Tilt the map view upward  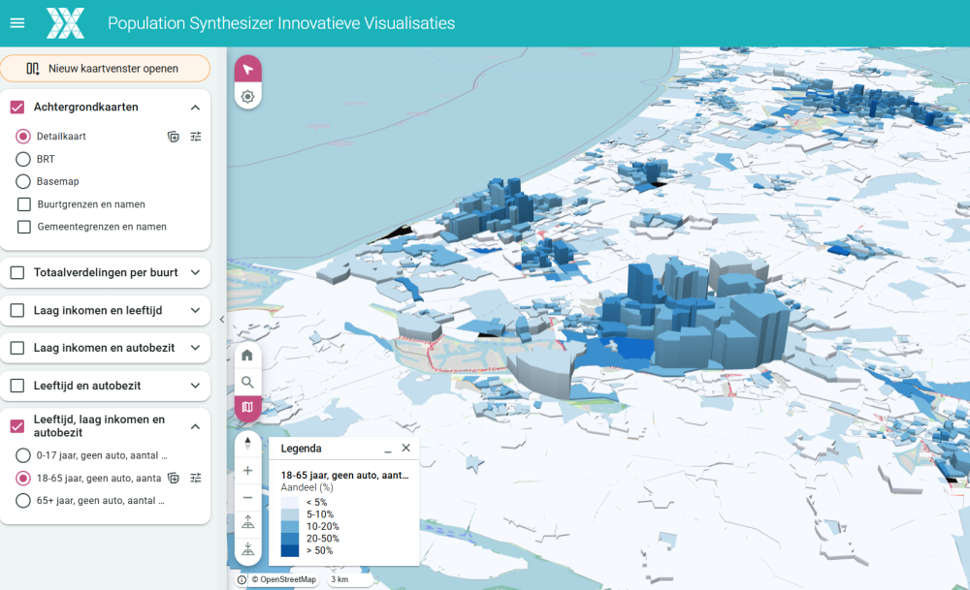tap(247, 523)
